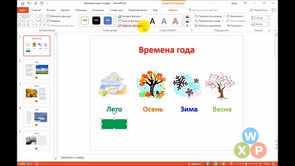Screen dimensions: 295x166
Task: Start slideshow from beginning icon in title bar
Action: pyautogui.click(x=41, y=3)
